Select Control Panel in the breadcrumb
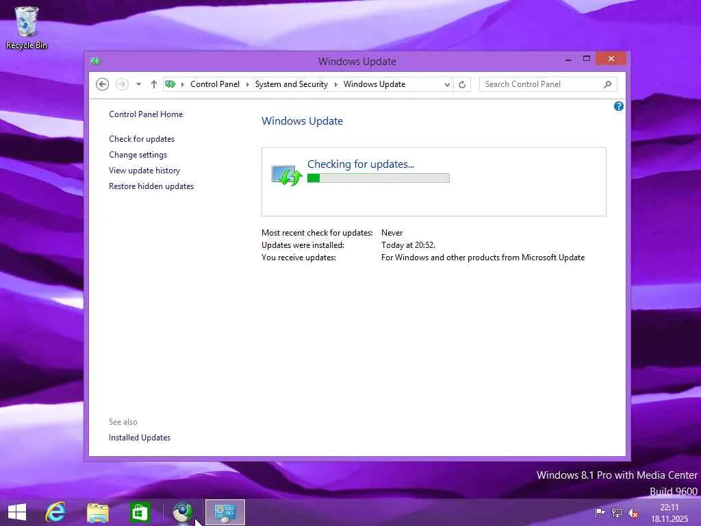The height and width of the screenshot is (526, 701). tap(214, 84)
